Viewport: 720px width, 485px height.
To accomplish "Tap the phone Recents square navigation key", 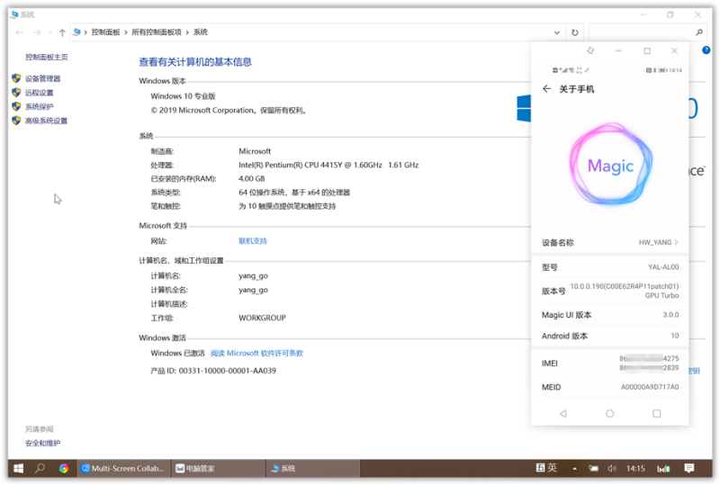I will click(x=657, y=414).
